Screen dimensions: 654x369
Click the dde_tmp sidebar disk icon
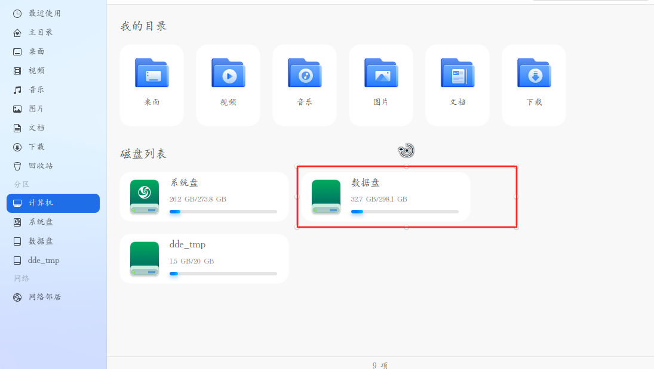[17, 261]
